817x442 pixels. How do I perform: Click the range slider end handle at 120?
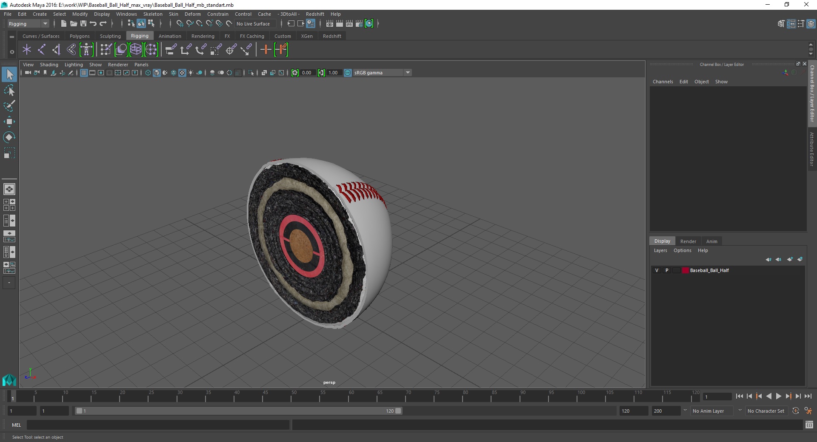click(398, 411)
